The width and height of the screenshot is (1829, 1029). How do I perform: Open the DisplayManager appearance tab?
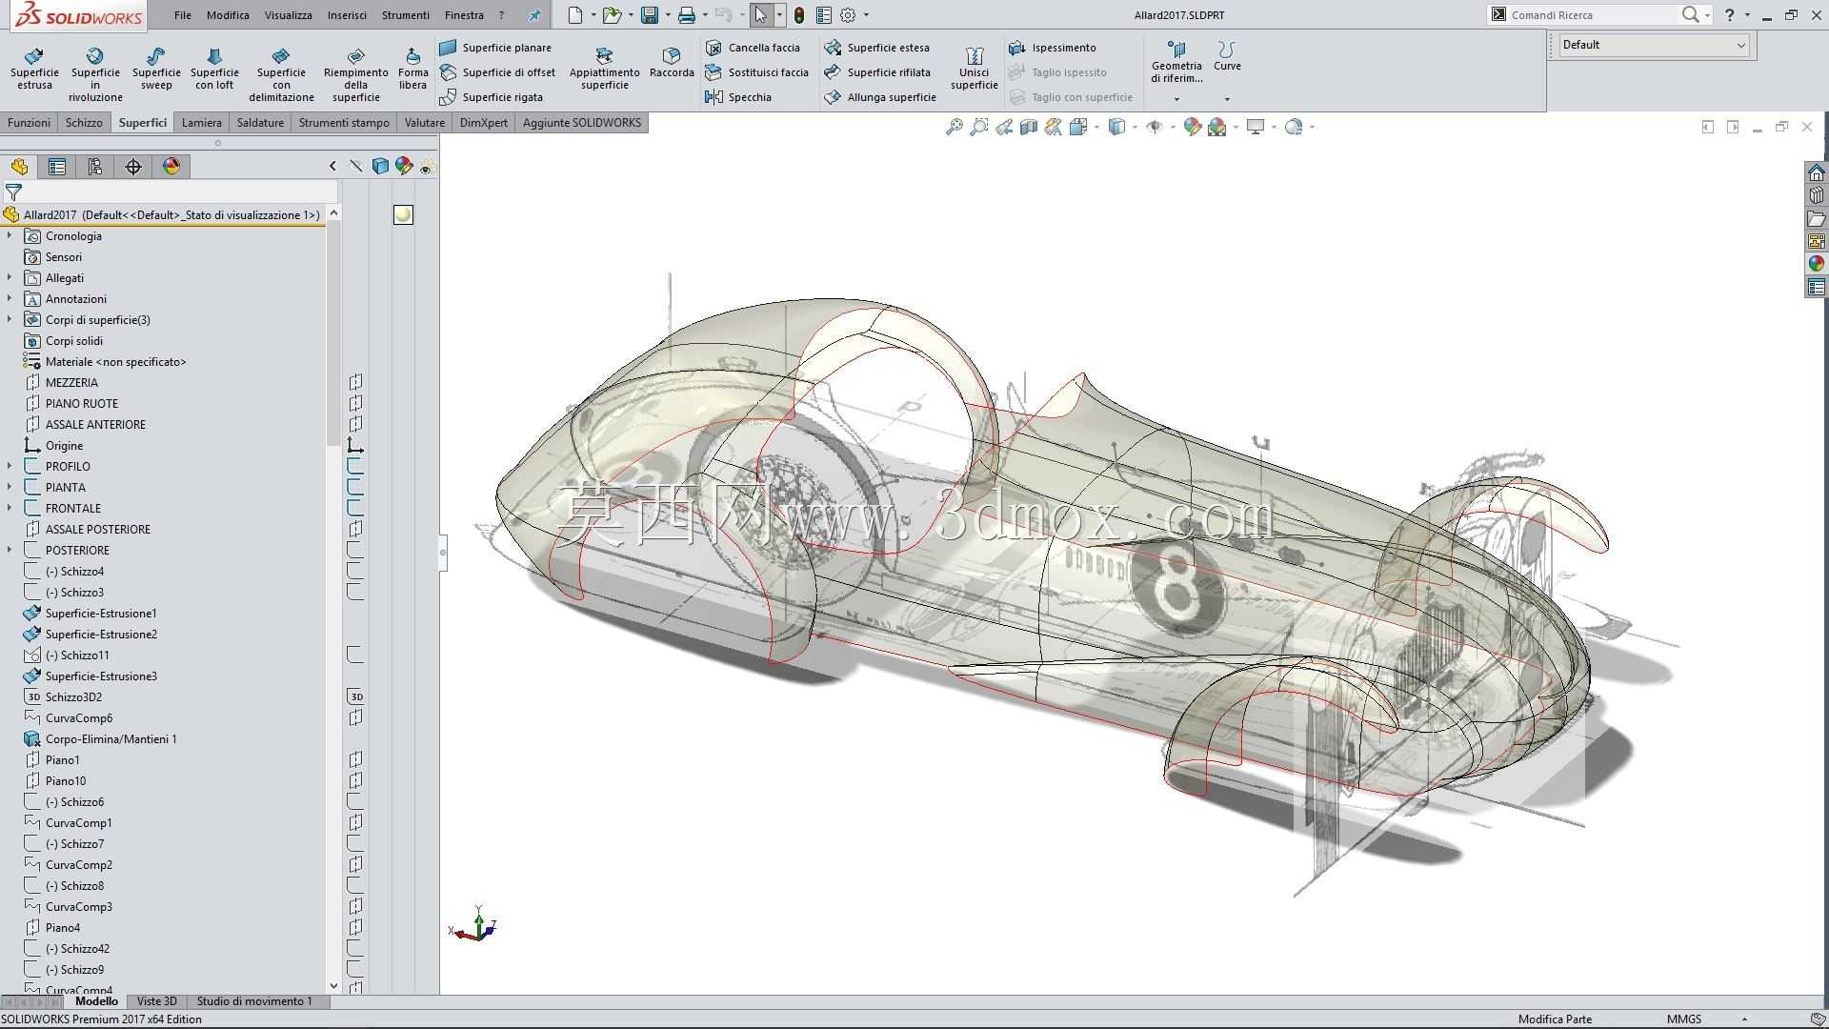tap(171, 167)
